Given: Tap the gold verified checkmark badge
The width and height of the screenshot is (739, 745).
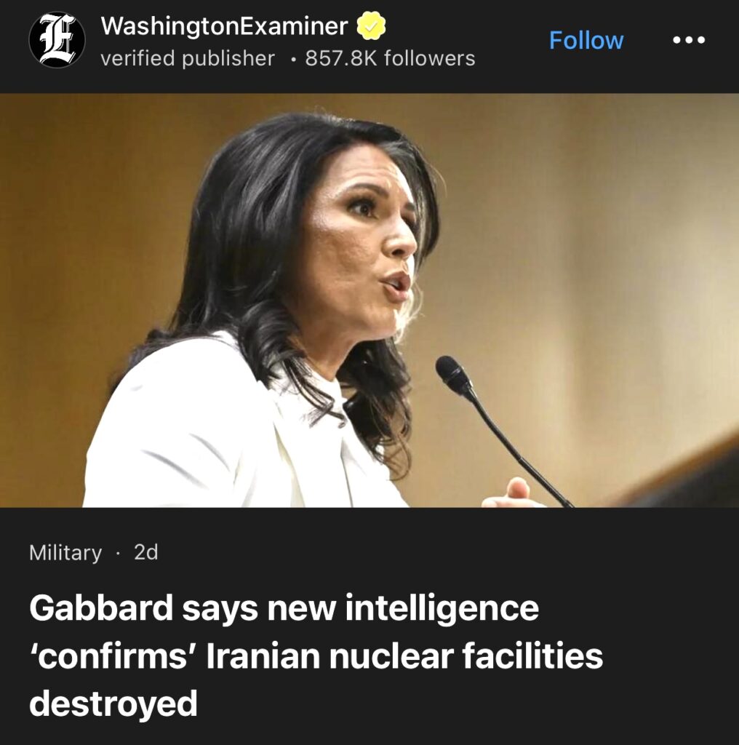Looking at the screenshot, I should [x=371, y=25].
